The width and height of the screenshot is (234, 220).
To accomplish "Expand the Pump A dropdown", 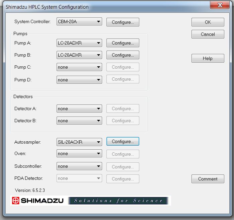I will click(x=79, y=43).
